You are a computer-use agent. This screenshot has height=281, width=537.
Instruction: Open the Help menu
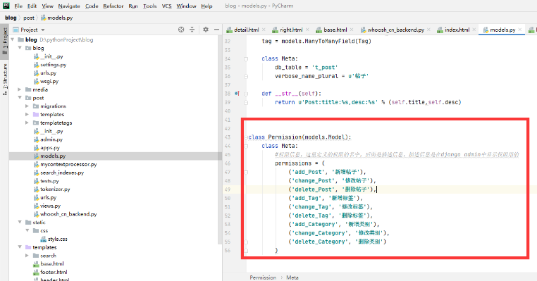pyautogui.click(x=206, y=6)
